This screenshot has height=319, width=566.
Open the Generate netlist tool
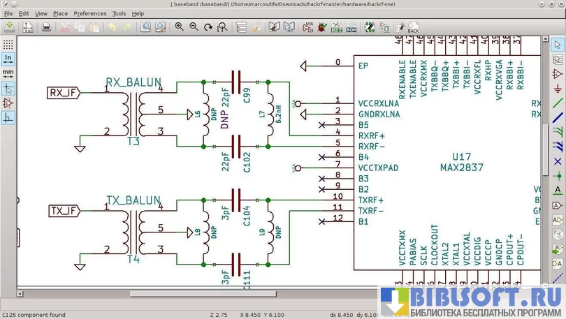336,27
